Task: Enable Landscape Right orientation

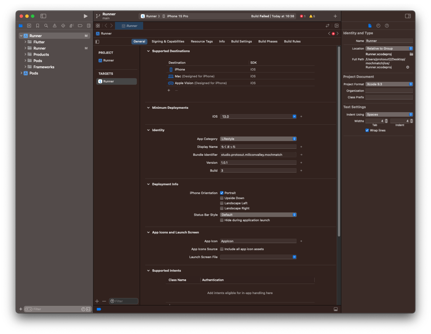Action: coord(222,208)
